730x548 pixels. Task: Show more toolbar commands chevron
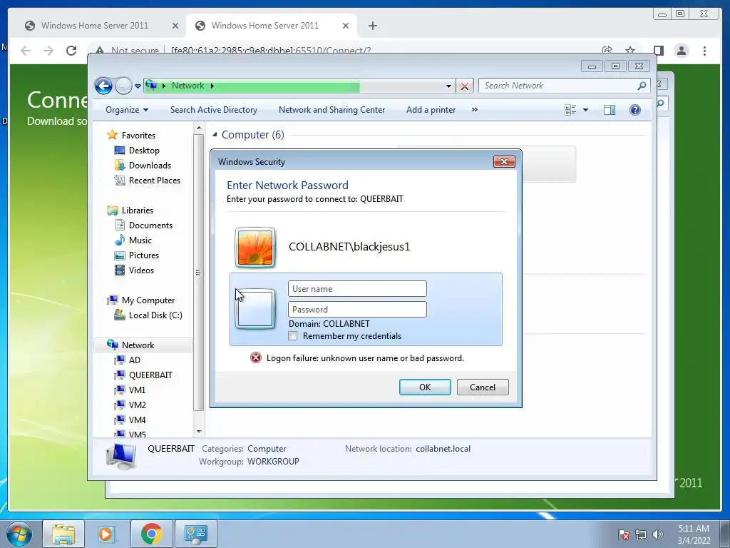click(x=474, y=110)
